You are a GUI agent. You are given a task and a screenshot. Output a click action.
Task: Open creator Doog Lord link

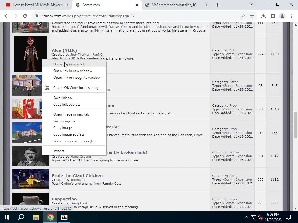[79, 203]
